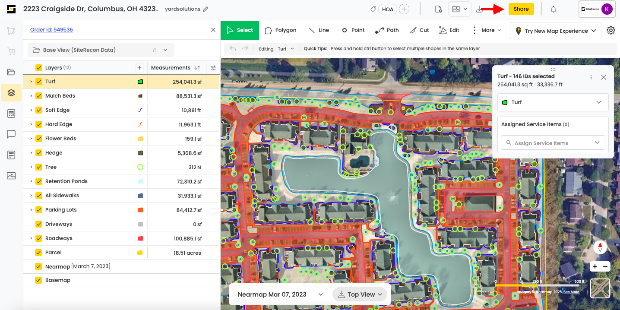Open the Assign Service Items dropdown
620x310 pixels.
[553, 143]
